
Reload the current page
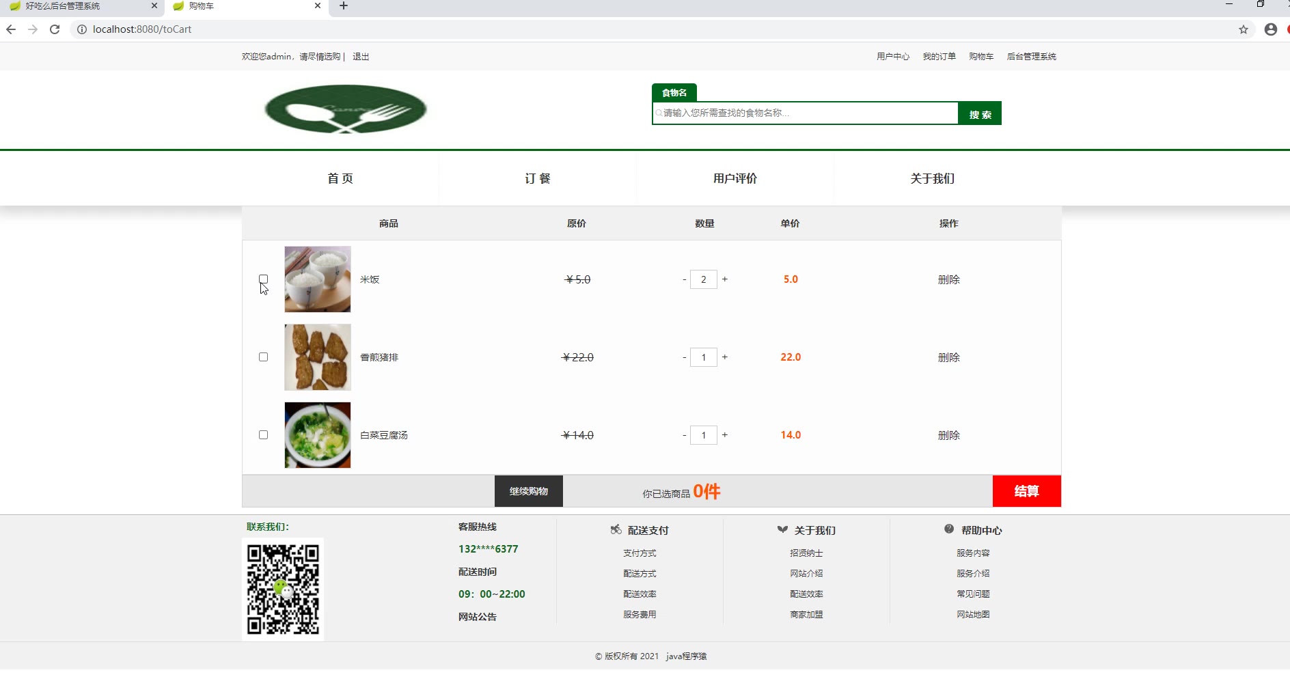pyautogui.click(x=55, y=29)
